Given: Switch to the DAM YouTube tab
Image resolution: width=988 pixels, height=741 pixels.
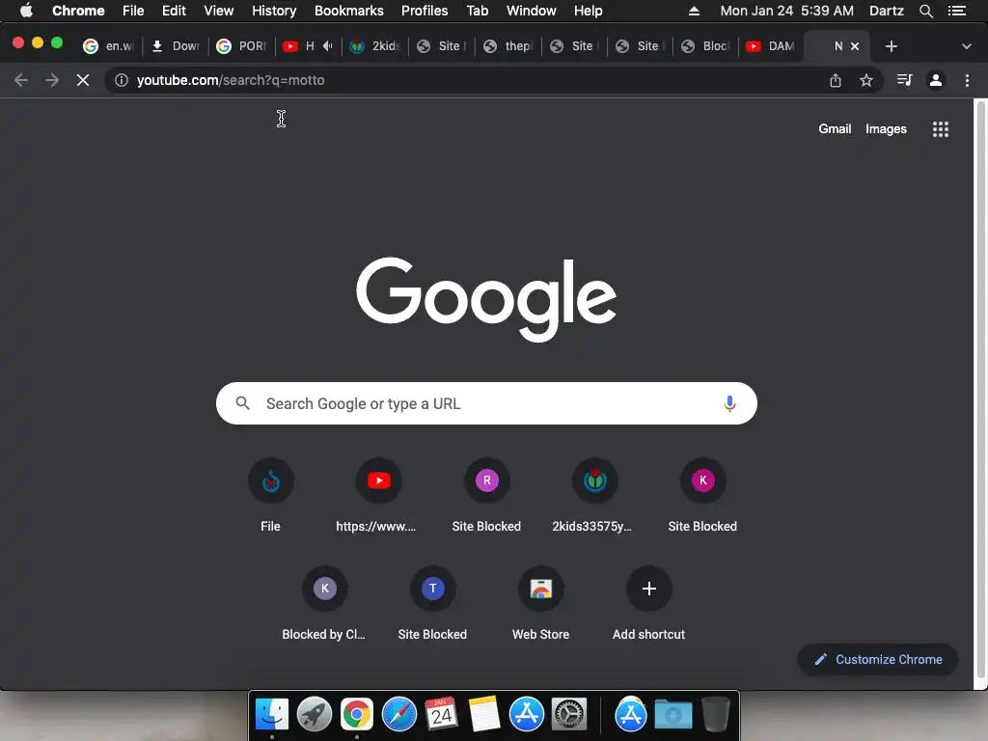Looking at the screenshot, I should (x=771, y=46).
